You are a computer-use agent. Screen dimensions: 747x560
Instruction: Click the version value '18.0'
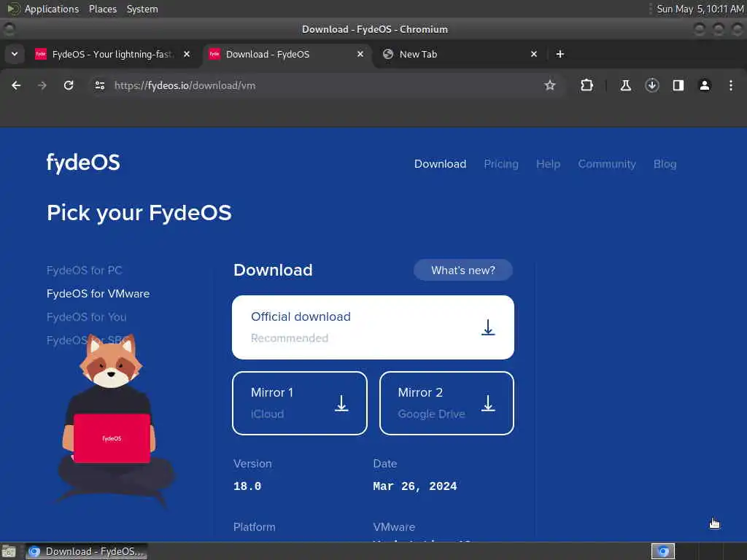pos(247,486)
